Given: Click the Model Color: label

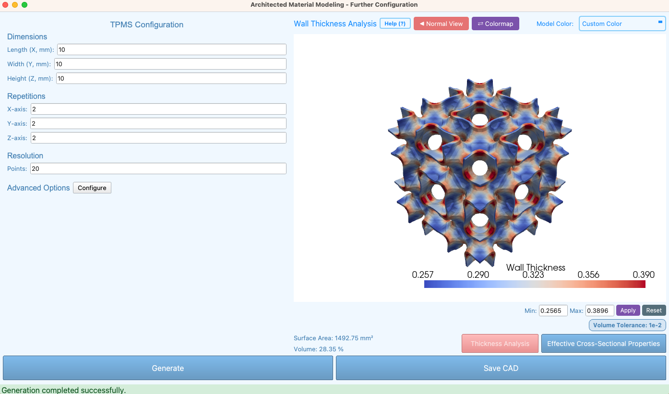Looking at the screenshot, I should (x=555, y=24).
